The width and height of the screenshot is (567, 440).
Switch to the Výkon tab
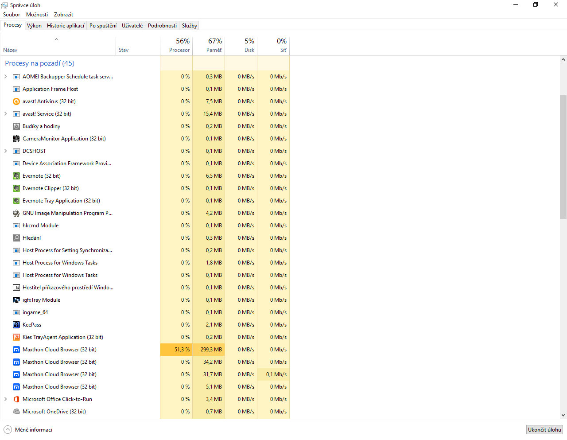click(34, 26)
